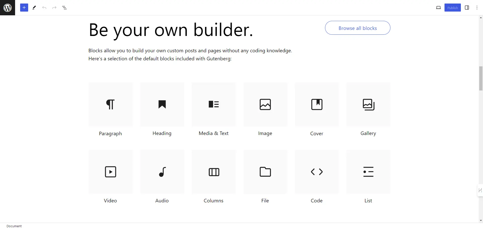
Task: Click the Code brackets icon
Action: (x=317, y=172)
